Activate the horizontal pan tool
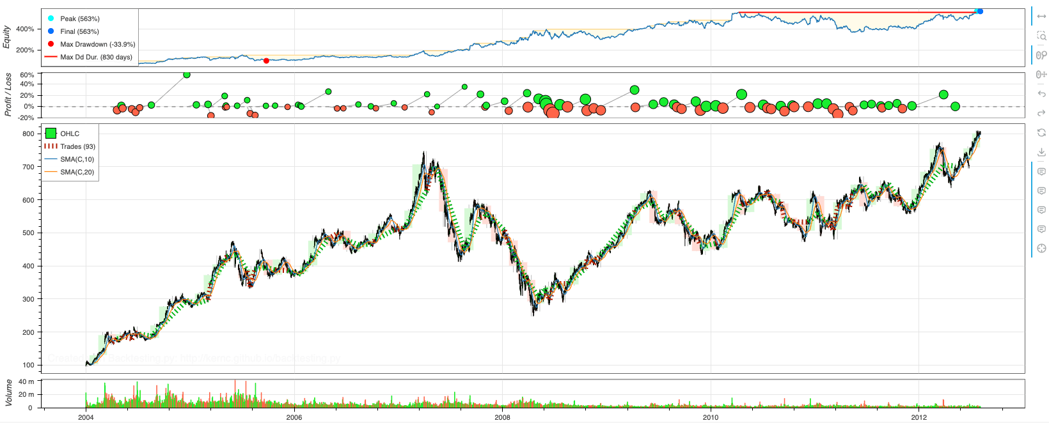 coord(1041,17)
